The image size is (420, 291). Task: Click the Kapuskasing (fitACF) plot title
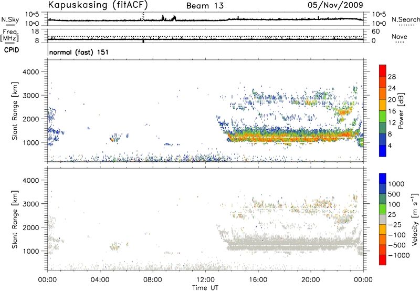[98, 5]
